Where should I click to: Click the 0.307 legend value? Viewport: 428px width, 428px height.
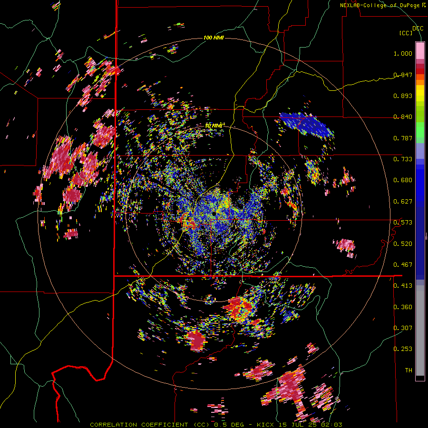(x=403, y=328)
